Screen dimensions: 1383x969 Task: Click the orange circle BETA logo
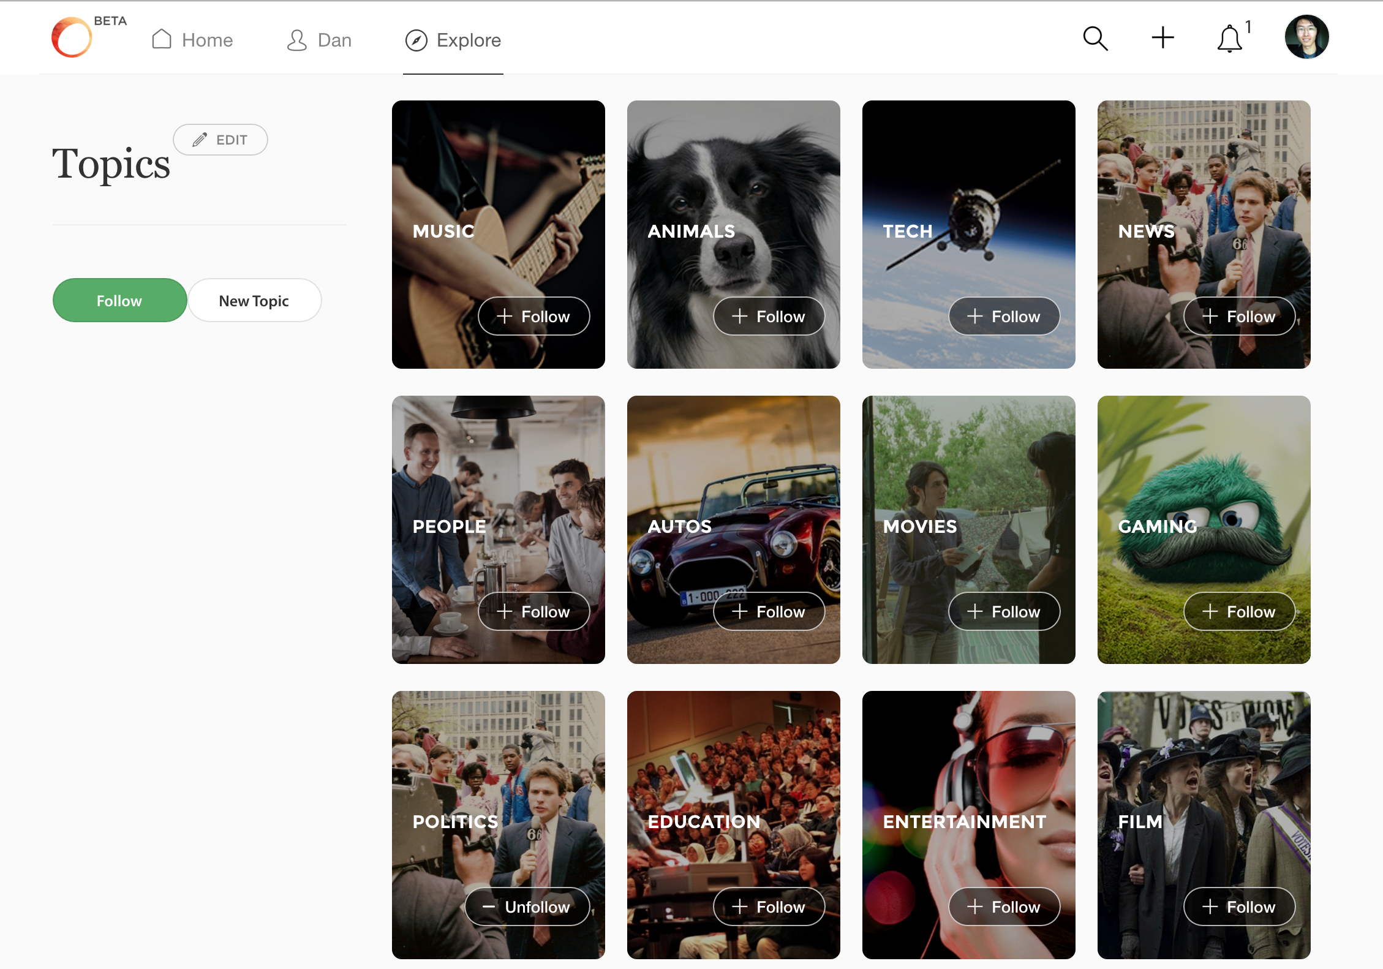click(72, 38)
